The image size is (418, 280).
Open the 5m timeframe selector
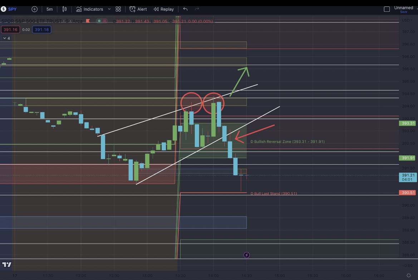[49, 9]
